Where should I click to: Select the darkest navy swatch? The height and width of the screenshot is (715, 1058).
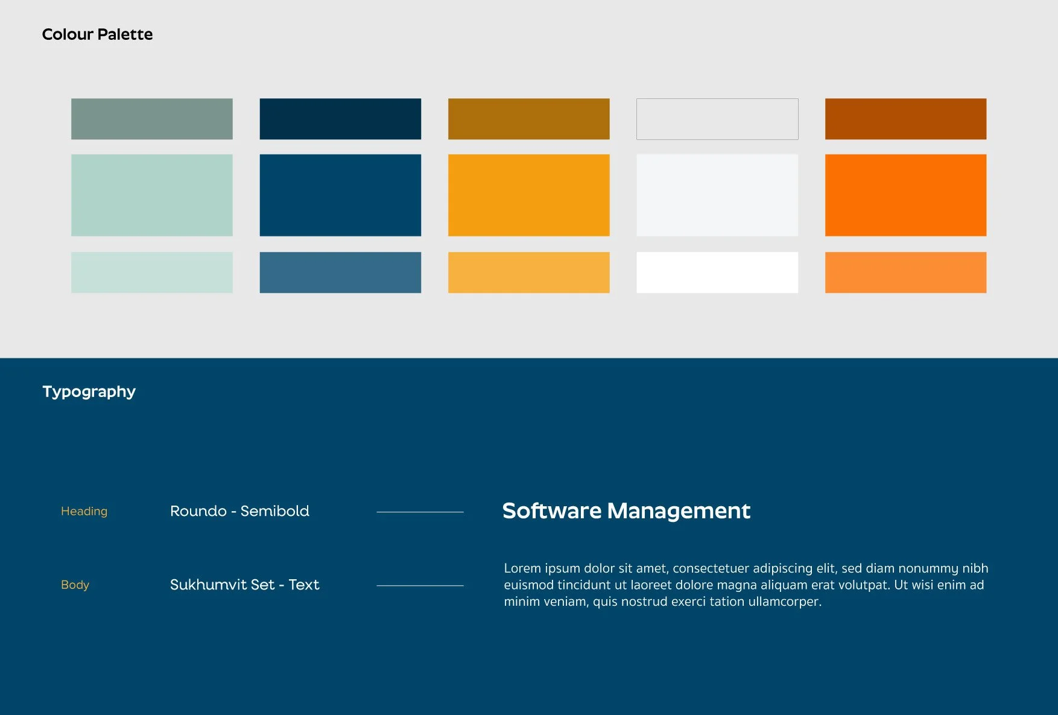340,119
